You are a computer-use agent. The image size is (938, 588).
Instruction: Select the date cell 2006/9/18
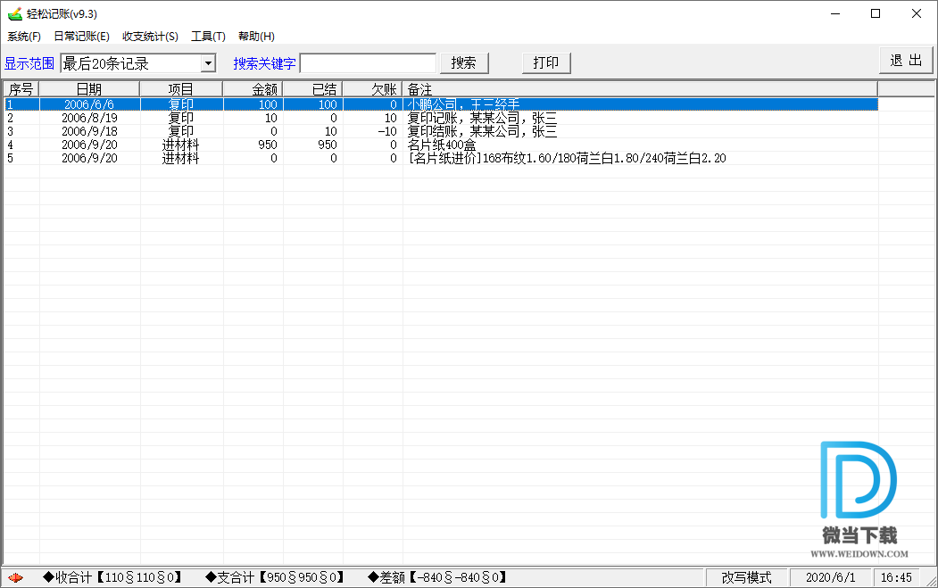(x=89, y=131)
